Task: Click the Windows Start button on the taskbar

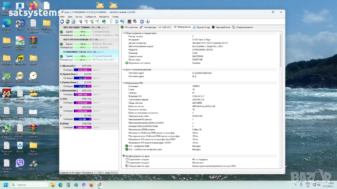Action: tap(6, 185)
